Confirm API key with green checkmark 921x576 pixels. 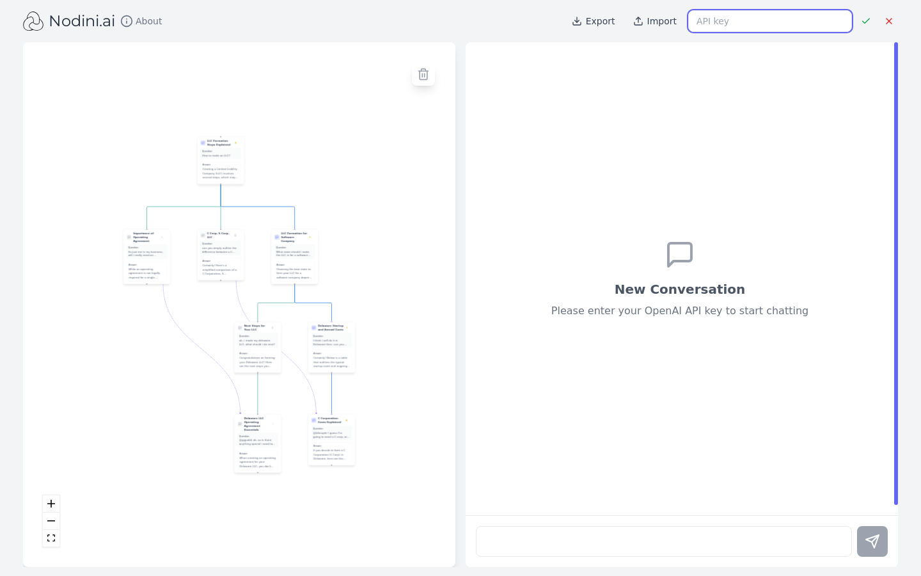[866, 21]
